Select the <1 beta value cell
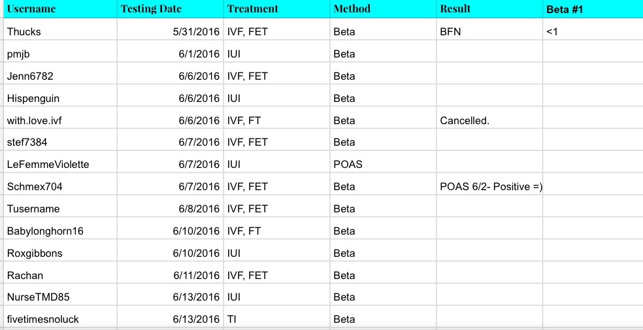This screenshot has height=330, width=643. (552, 32)
